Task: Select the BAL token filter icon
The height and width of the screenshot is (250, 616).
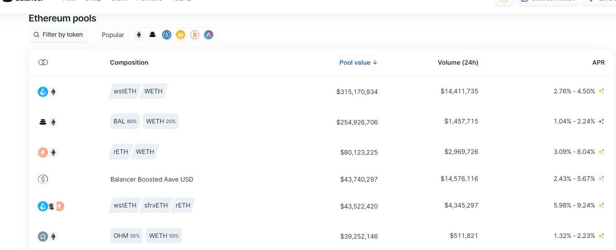Action: click(152, 35)
